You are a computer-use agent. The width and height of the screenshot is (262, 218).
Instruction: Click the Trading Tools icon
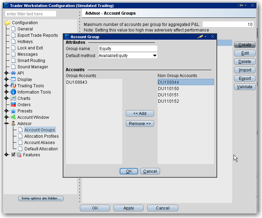pyautogui.click(x=13, y=86)
